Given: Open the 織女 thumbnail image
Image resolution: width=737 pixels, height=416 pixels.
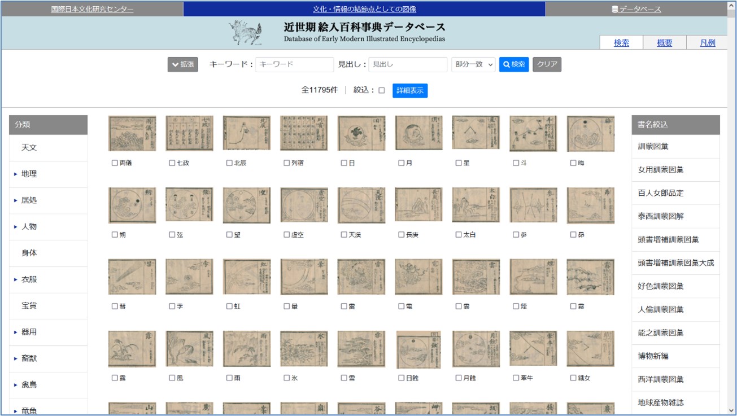Looking at the screenshot, I should pos(591,349).
